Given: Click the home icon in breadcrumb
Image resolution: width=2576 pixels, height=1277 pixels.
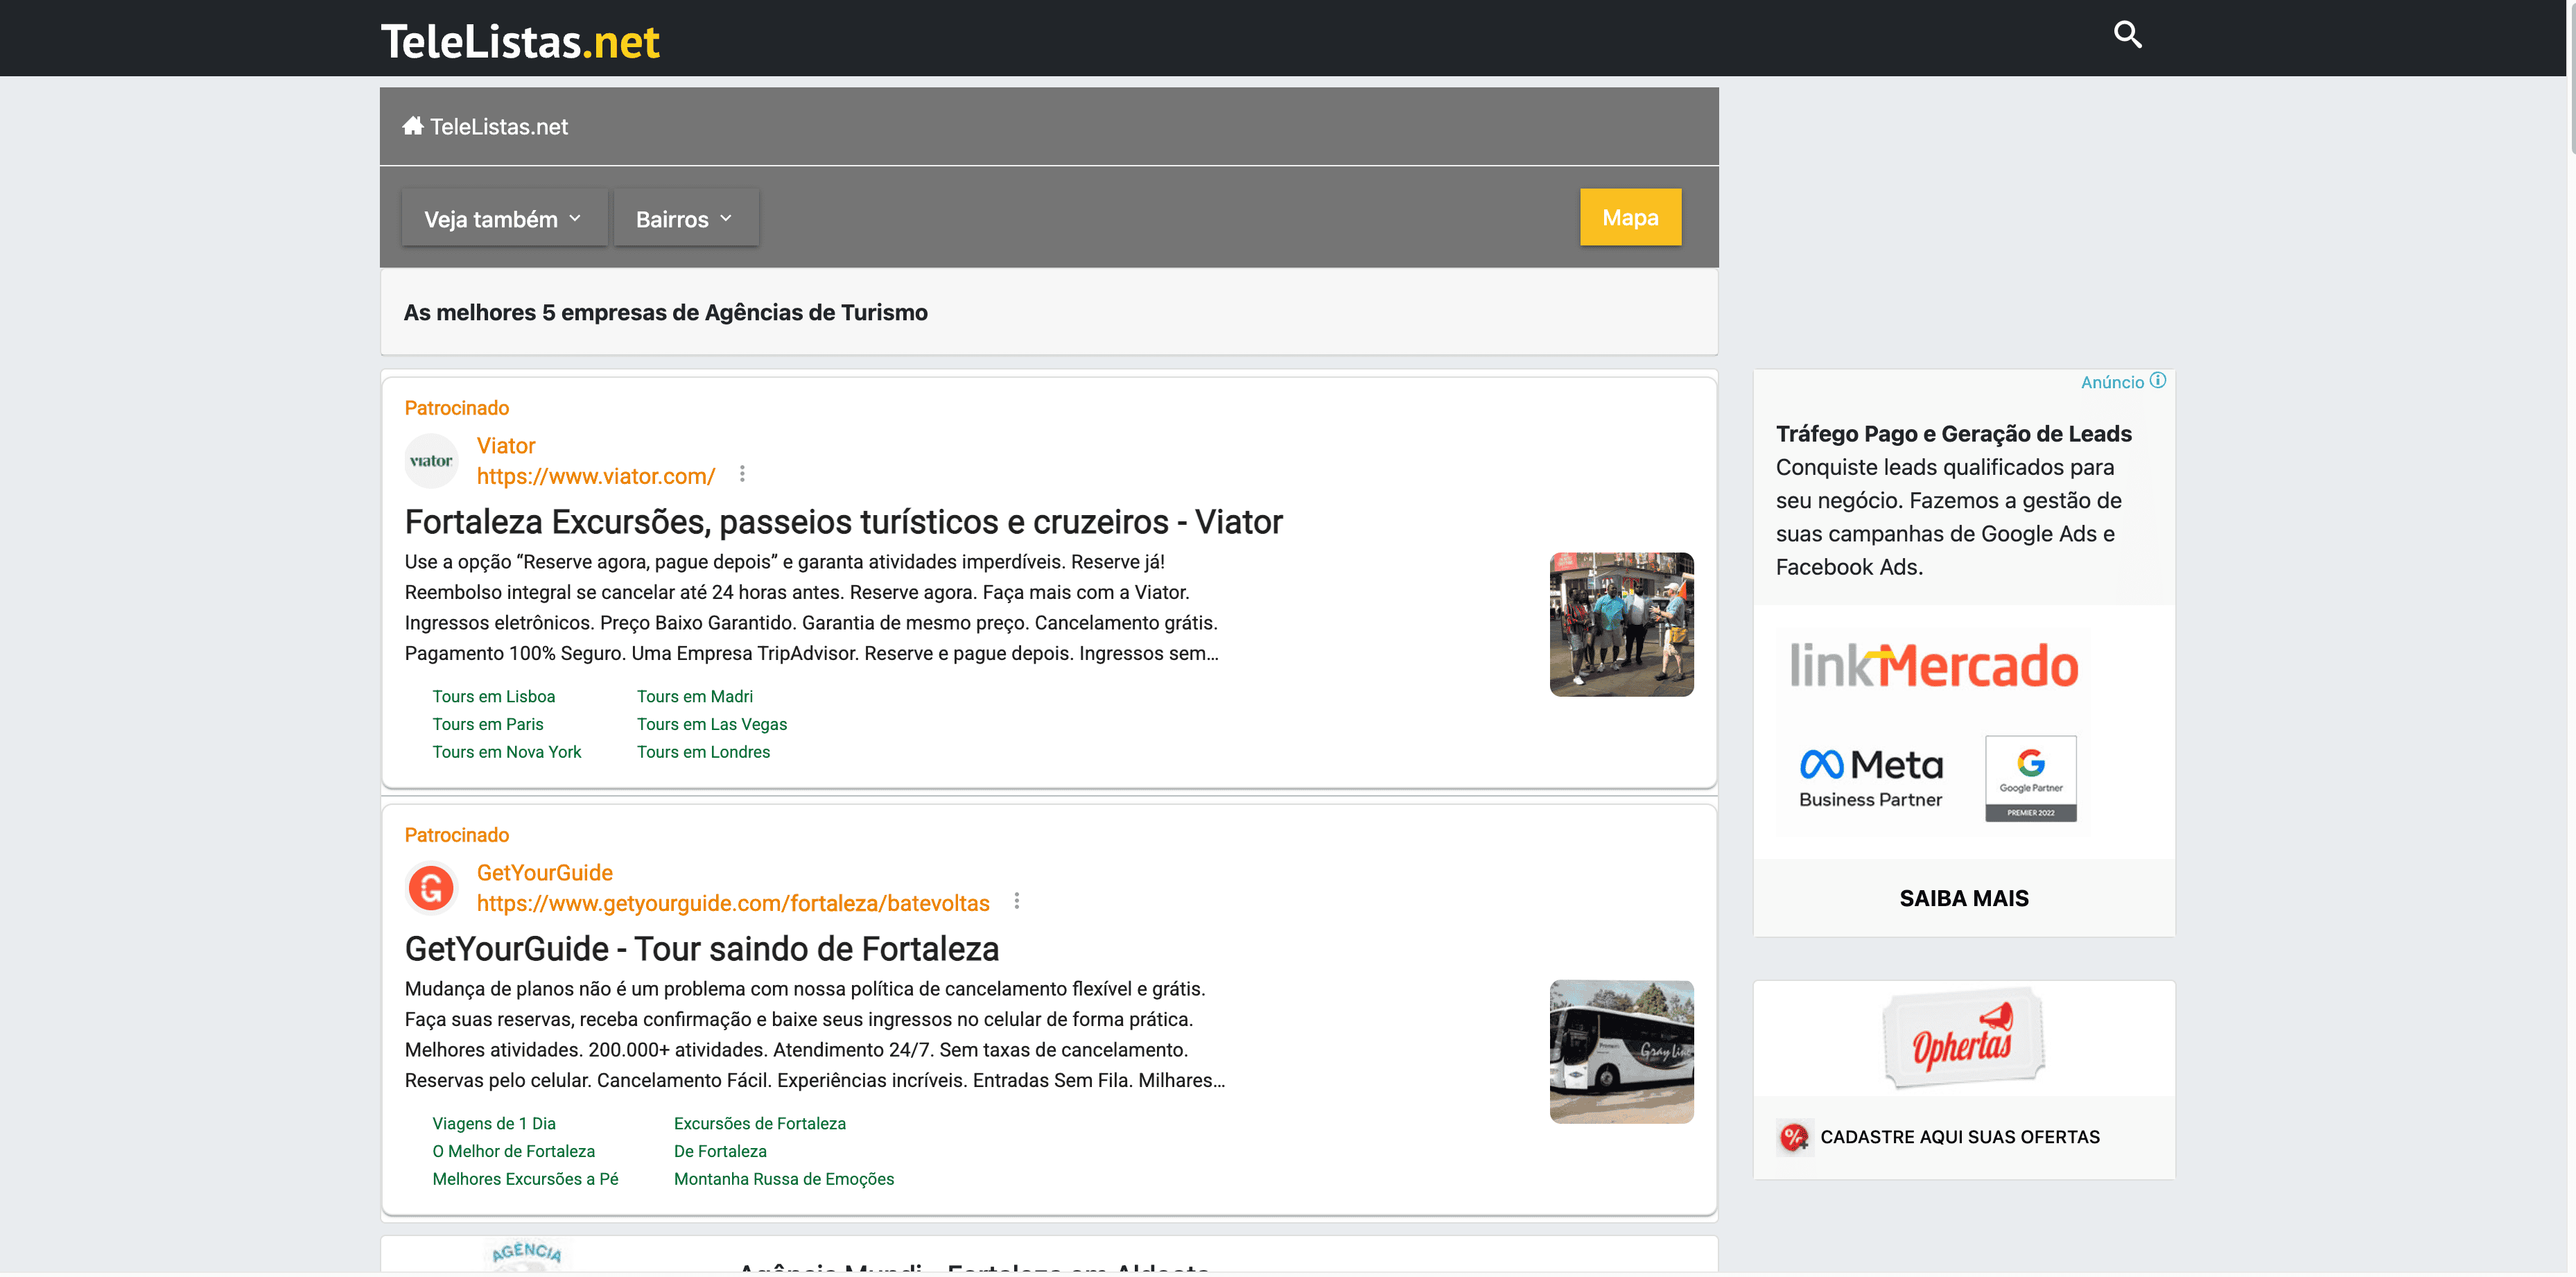Looking at the screenshot, I should 412,126.
